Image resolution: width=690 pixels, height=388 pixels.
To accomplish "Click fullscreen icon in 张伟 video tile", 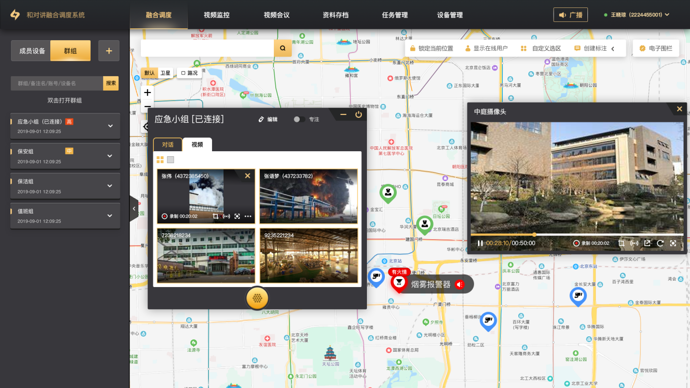I will (x=237, y=216).
